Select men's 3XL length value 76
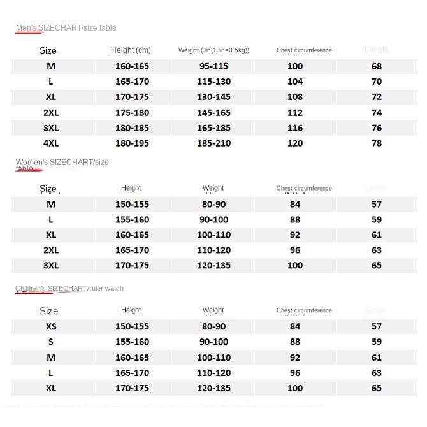The height and width of the screenshot is (427, 427). (377, 128)
